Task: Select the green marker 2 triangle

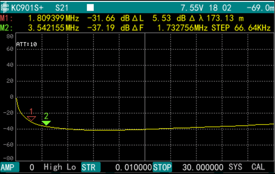Action: coord(46,123)
